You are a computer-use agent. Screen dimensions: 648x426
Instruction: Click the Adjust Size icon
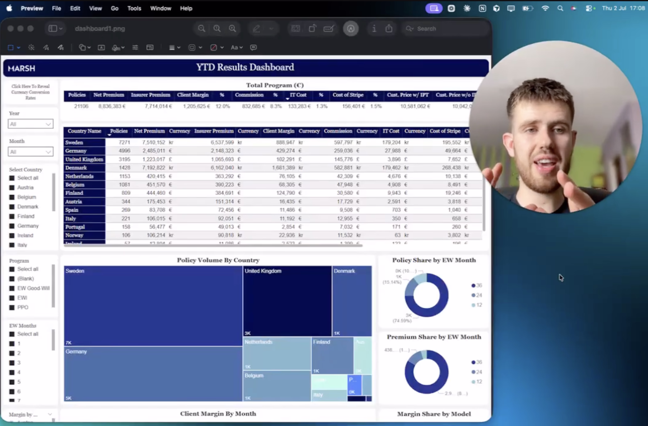point(150,47)
